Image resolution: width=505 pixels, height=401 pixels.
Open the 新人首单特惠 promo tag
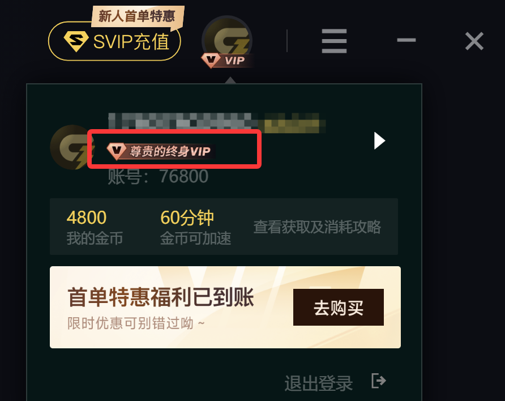point(138,16)
